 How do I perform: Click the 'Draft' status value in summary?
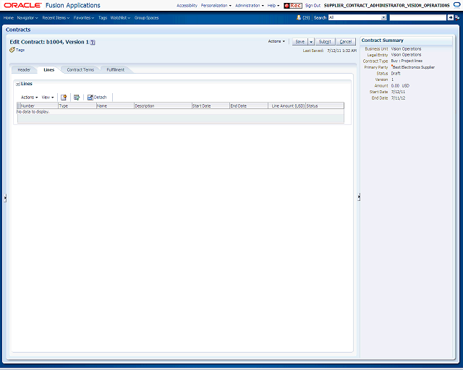click(x=396, y=74)
